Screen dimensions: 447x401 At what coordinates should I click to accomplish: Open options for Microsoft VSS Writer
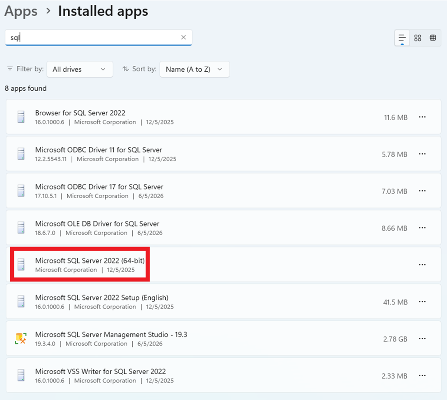pyautogui.click(x=422, y=376)
